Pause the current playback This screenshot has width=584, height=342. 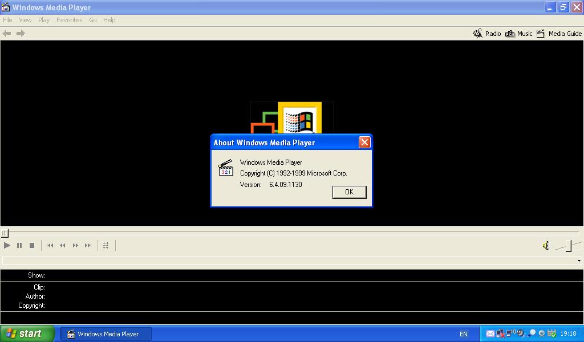click(x=19, y=245)
